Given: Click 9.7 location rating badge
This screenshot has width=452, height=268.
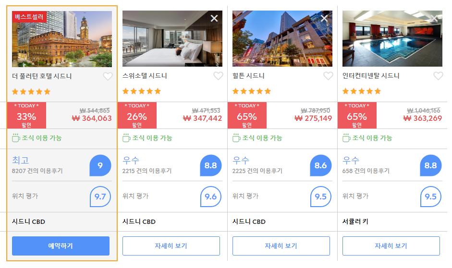Looking at the screenshot, I should pyautogui.click(x=100, y=197).
